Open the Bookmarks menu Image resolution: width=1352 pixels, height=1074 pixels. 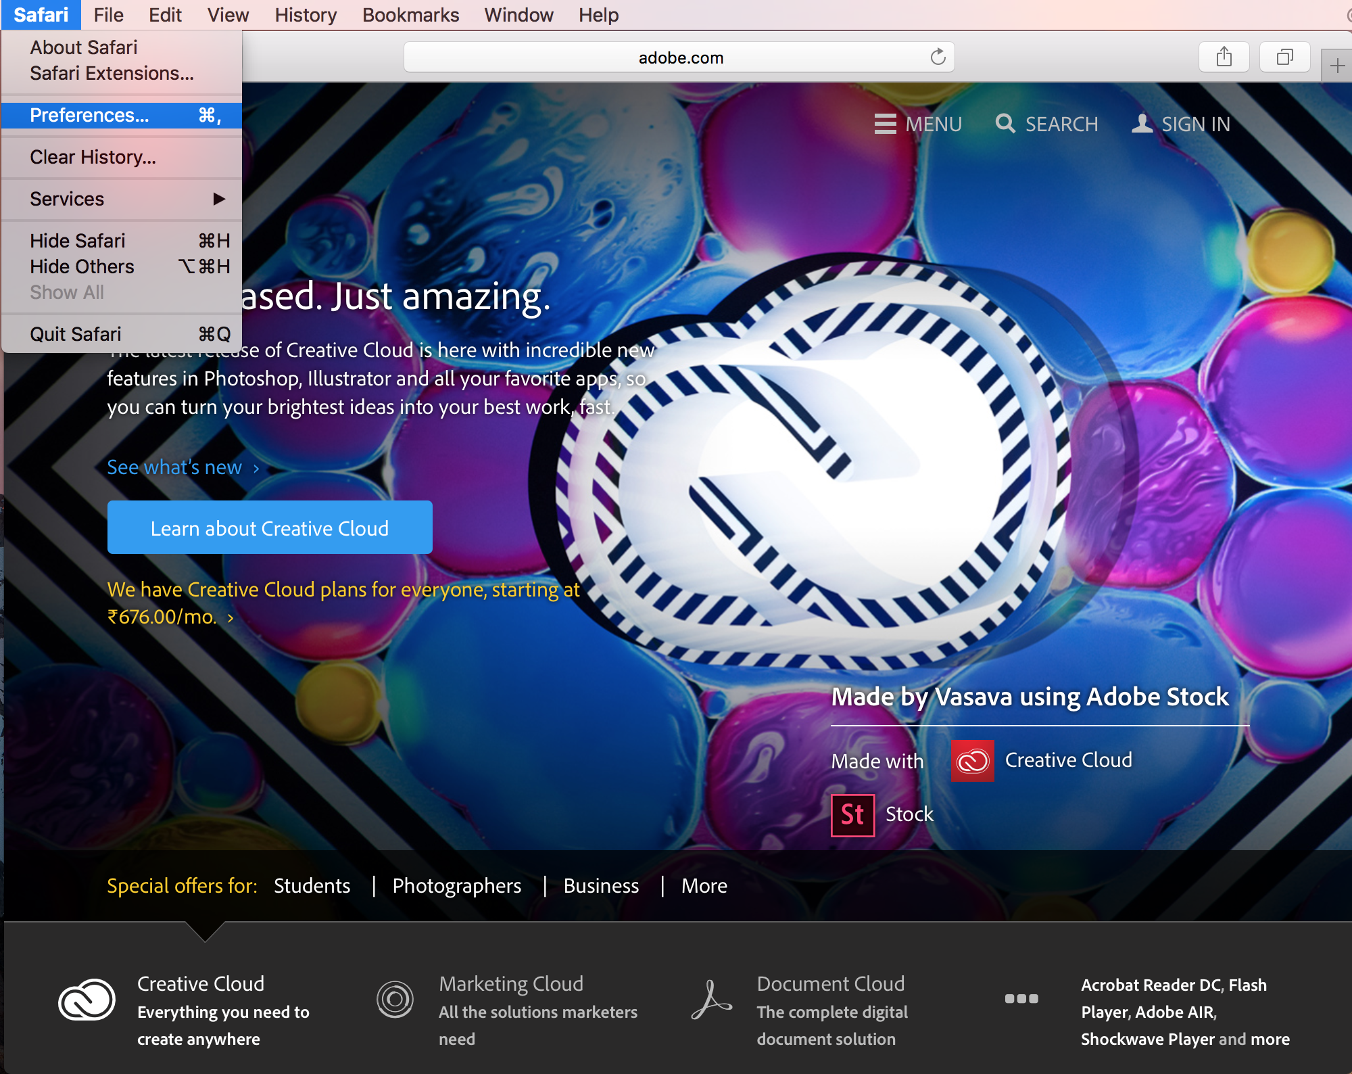(x=410, y=15)
